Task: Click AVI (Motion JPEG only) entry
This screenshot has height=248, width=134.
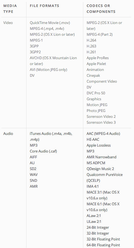Action: pos(48,70)
